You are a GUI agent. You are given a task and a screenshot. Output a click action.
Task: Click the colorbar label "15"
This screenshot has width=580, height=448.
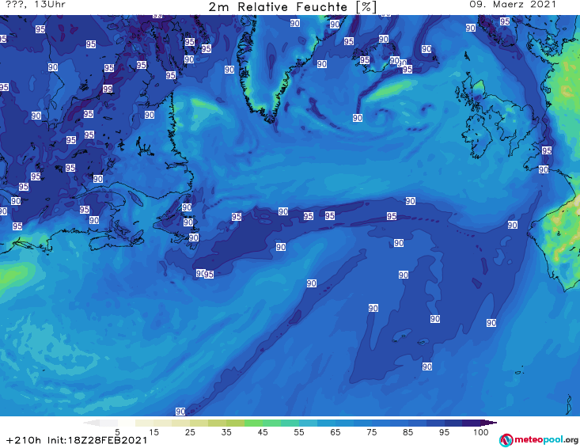[x=154, y=432]
